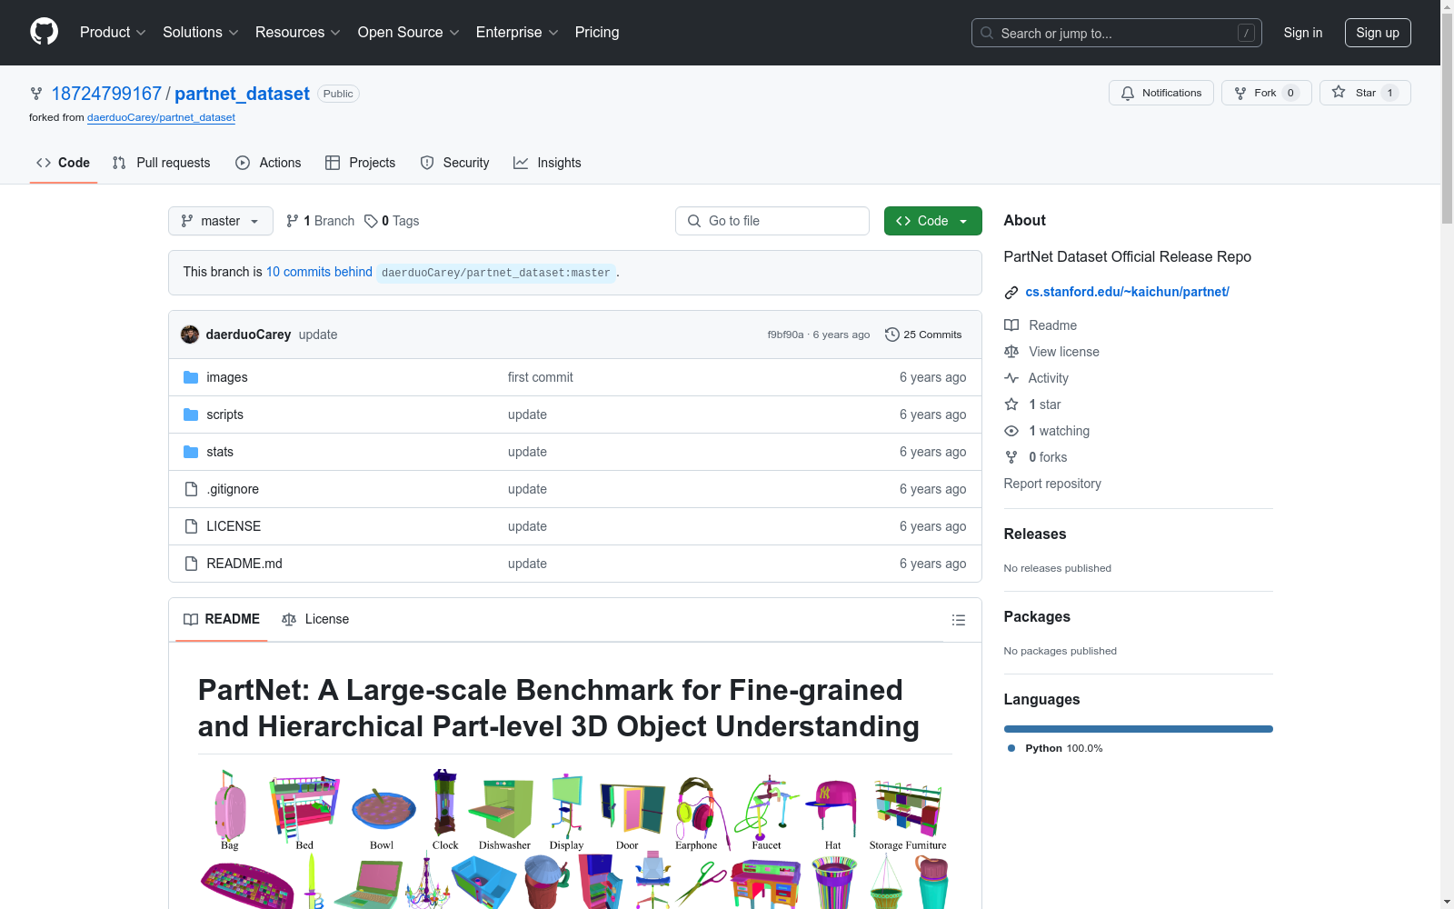Click the daerduoCarey avatar image
The width and height of the screenshot is (1454, 909).
click(x=190, y=335)
